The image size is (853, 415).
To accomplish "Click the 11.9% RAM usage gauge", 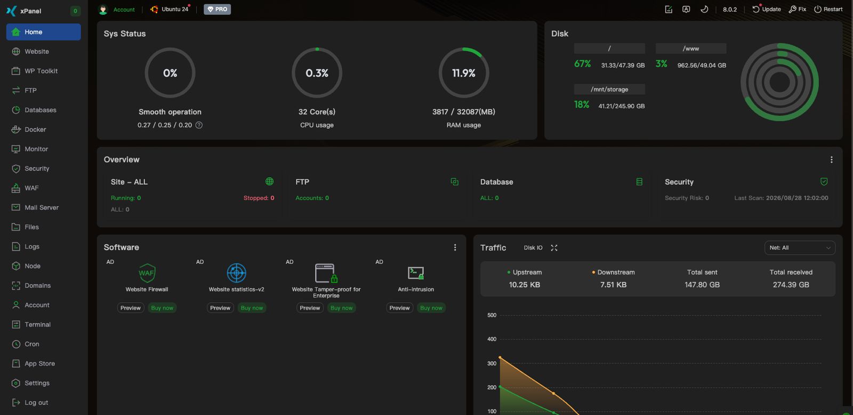I will click(x=464, y=73).
